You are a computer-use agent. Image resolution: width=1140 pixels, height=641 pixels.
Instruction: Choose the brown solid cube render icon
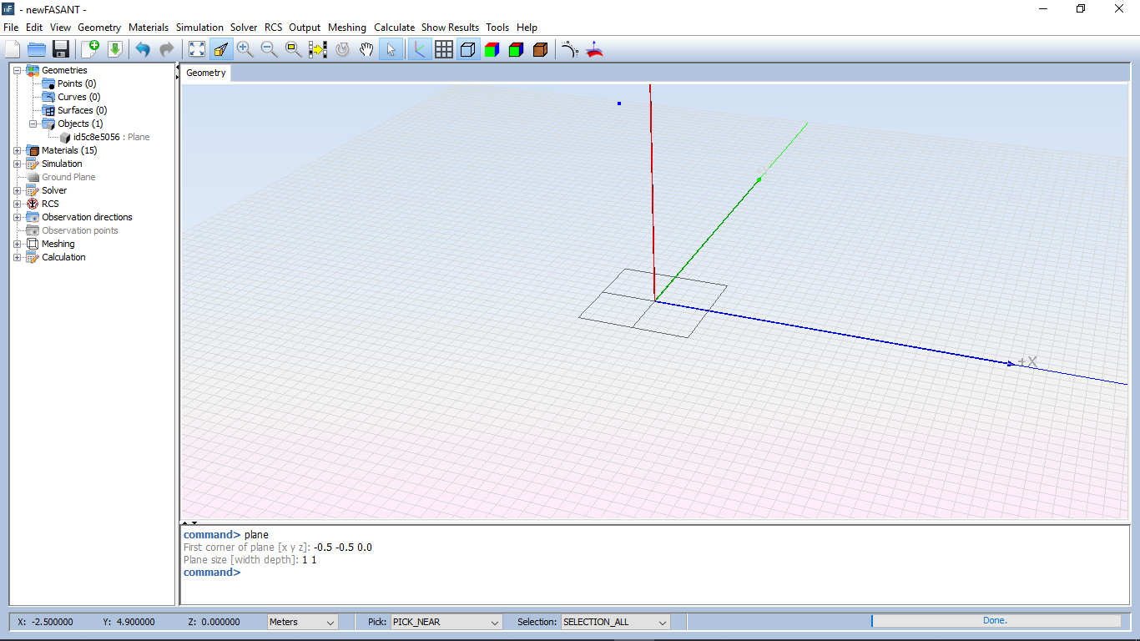coord(540,49)
